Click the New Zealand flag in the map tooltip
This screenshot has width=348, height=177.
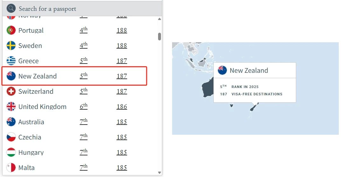tap(222, 70)
